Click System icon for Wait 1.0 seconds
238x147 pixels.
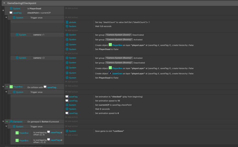pyautogui.click(x=67, y=26)
